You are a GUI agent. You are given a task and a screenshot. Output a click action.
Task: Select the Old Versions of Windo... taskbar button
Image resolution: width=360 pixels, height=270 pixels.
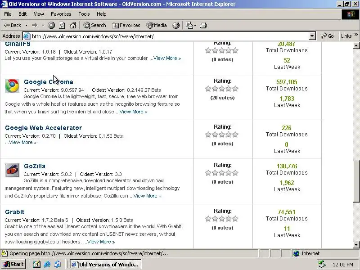[106, 265]
